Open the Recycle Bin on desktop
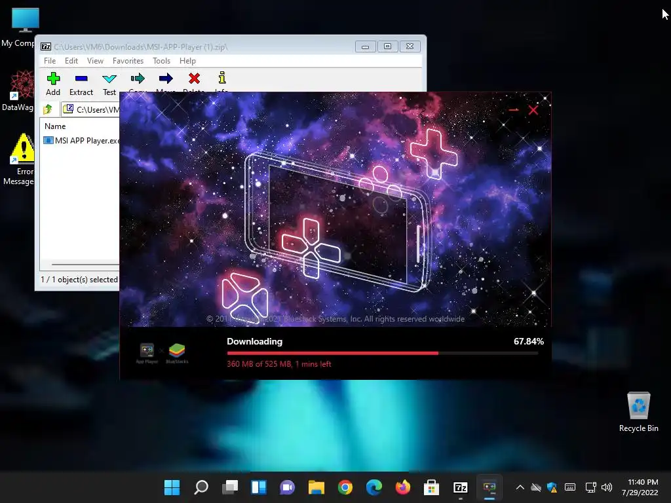Viewport: 671px width, 503px height. [638, 413]
